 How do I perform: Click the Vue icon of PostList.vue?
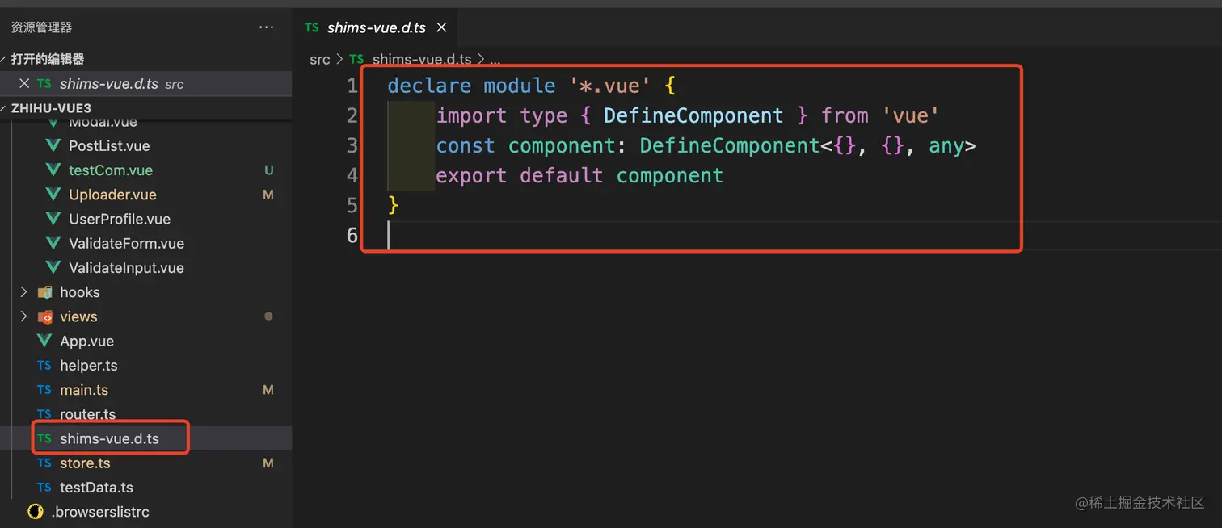coord(53,146)
